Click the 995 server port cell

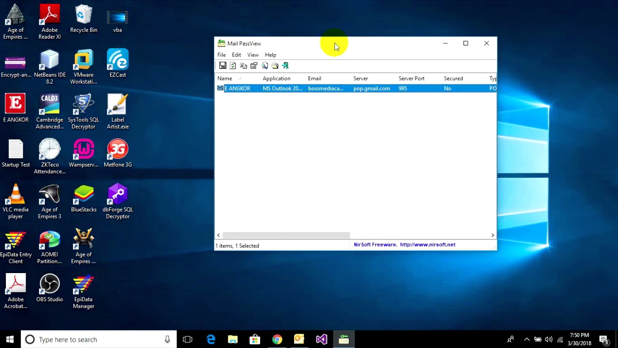tap(403, 88)
